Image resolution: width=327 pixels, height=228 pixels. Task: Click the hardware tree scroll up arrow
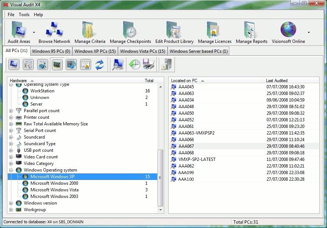pos(160,87)
